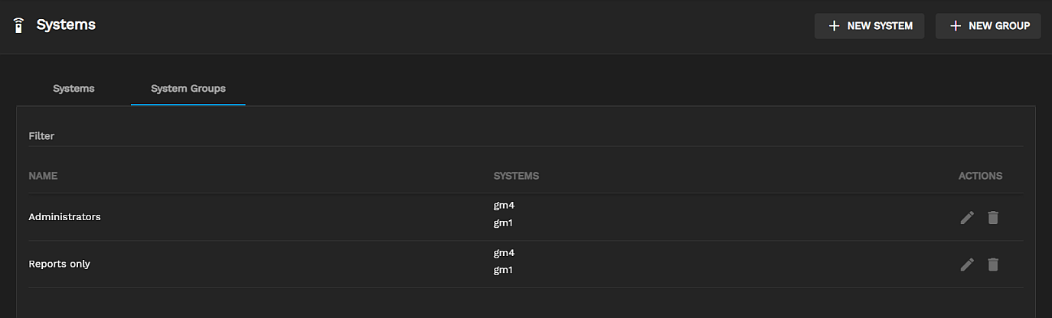Edit the Administrators group with pencil icon
This screenshot has width=1052, height=318.
967,218
